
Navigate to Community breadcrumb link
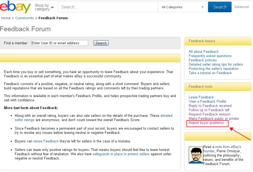[x=25, y=18]
